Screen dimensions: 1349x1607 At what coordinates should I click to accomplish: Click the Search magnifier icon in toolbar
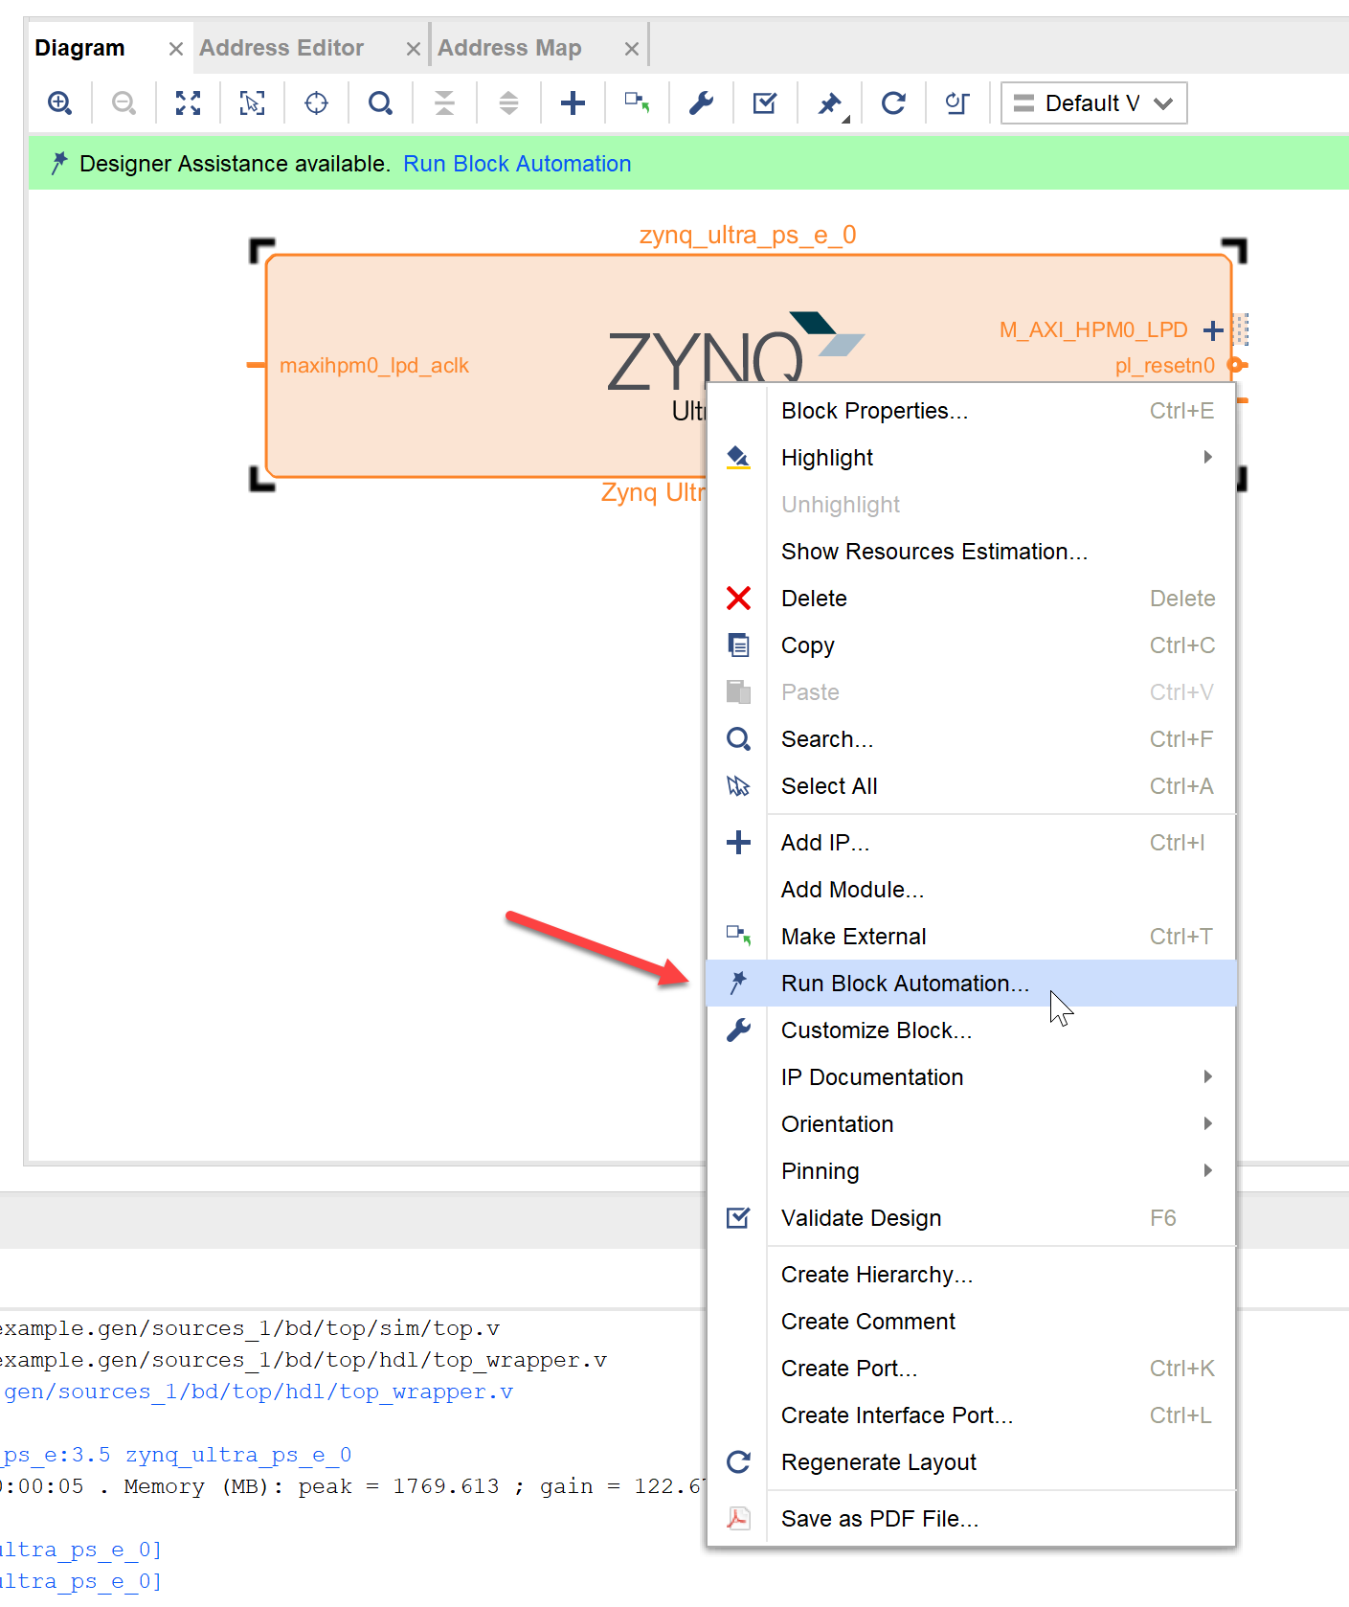380,102
